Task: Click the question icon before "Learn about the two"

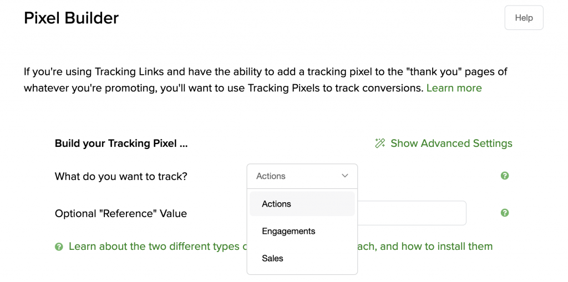Action: tap(59, 247)
